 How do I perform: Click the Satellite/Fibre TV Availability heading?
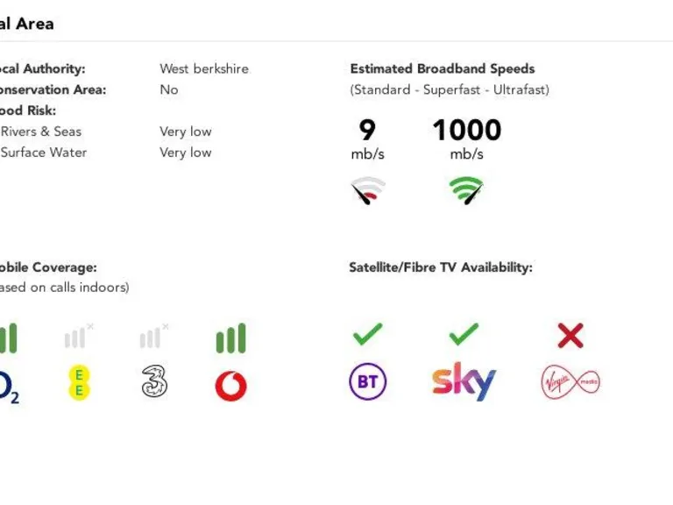coord(440,267)
